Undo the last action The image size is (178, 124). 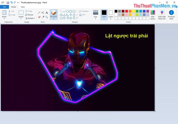coord(11,2)
